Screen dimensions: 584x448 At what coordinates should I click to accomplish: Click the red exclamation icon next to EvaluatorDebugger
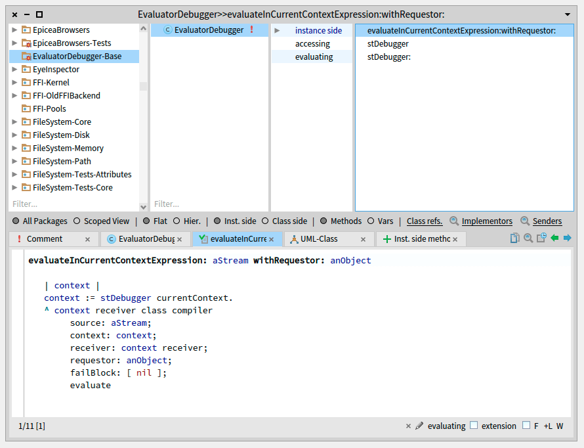[x=251, y=30]
